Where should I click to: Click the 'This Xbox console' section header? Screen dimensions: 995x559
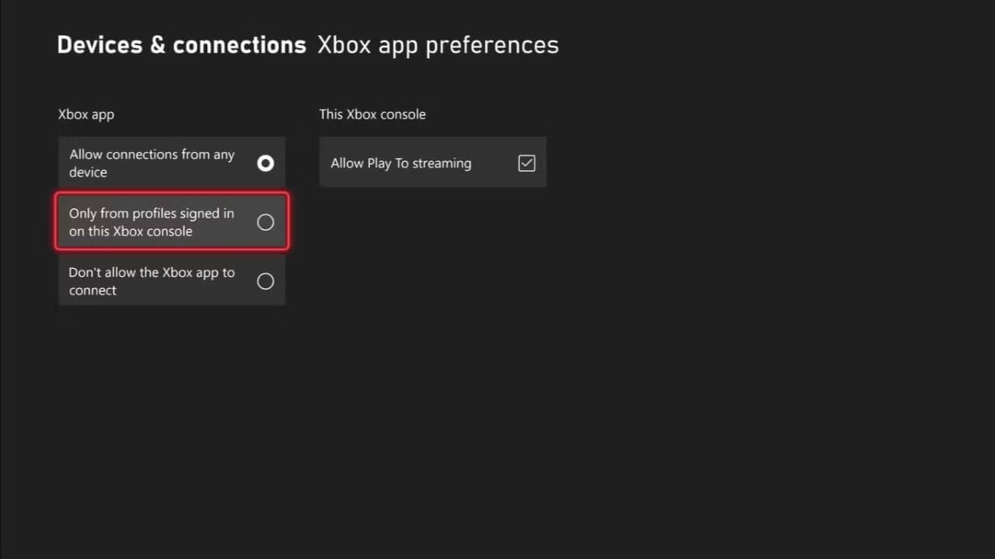(372, 114)
